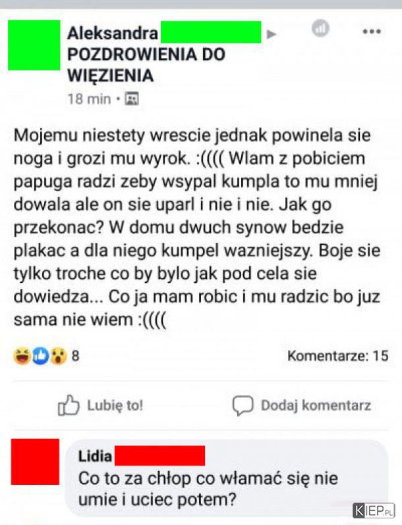Open the three-dots post options menu
402x525 pixels.
[x=372, y=32]
